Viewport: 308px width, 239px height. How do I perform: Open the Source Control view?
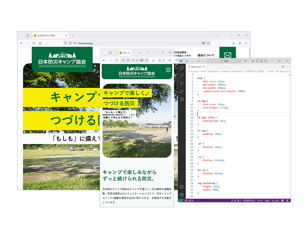(x=182, y=83)
